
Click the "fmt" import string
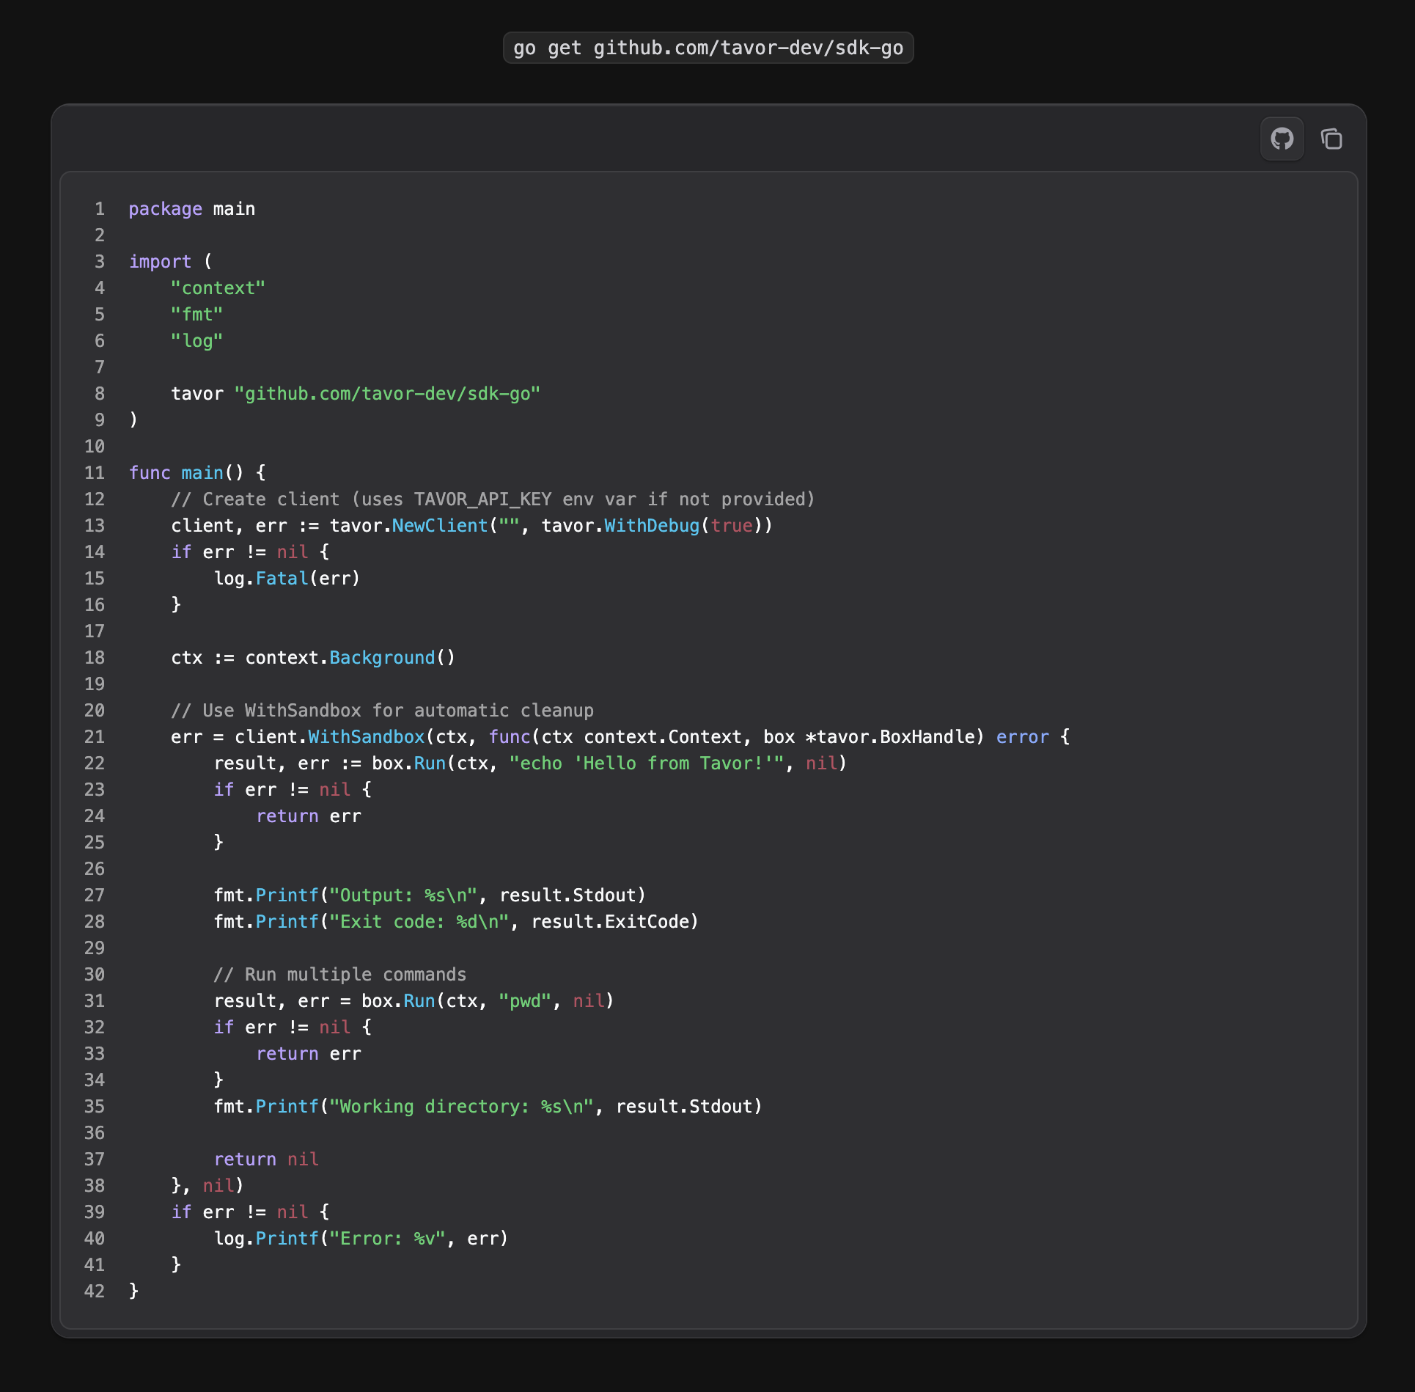(196, 315)
